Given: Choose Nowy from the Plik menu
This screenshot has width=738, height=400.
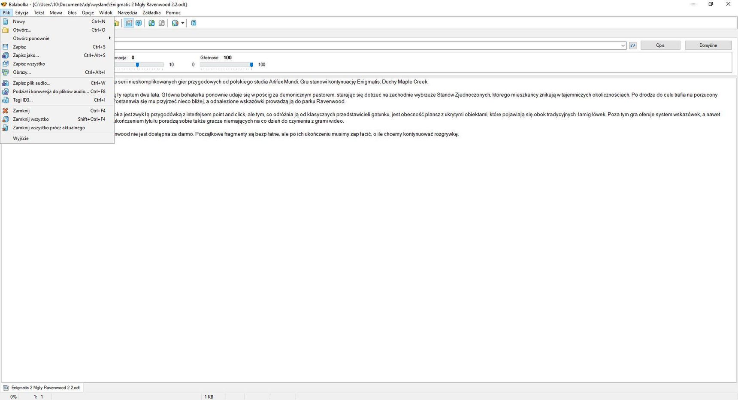Looking at the screenshot, I should (x=57, y=21).
